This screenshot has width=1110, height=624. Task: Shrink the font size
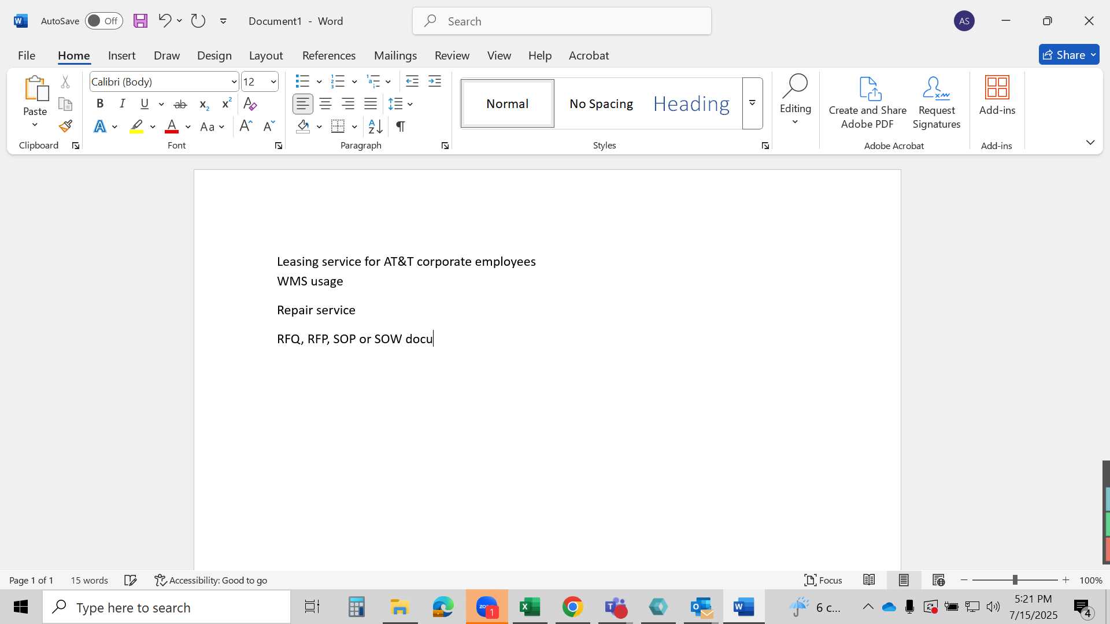click(x=269, y=126)
